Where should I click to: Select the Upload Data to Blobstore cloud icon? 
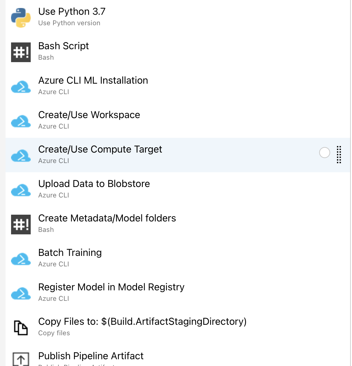(21, 190)
